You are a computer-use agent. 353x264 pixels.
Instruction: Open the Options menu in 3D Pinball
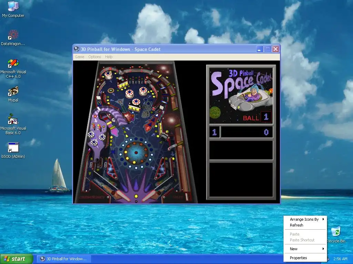coord(94,57)
